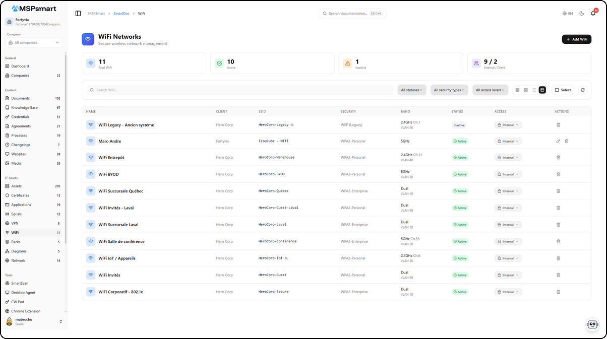Enable Select mode for the table
Screen dimensions: 607x339
[x=563, y=90]
